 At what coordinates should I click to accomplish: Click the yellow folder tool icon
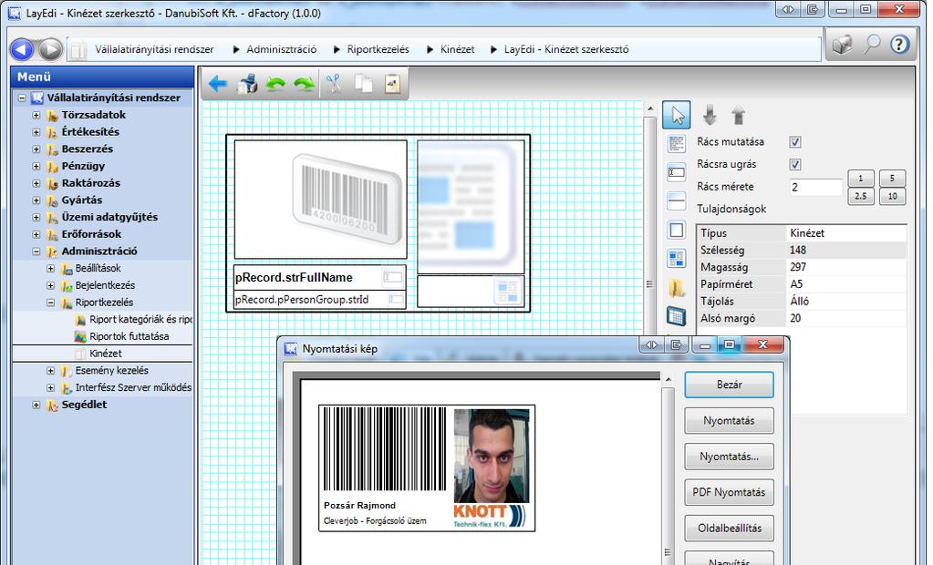coord(677,288)
